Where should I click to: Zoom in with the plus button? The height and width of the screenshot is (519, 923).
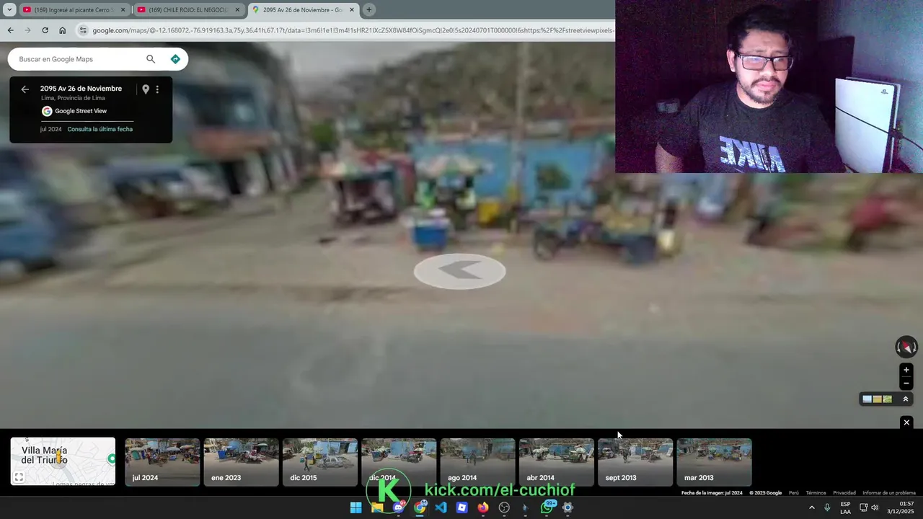906,370
